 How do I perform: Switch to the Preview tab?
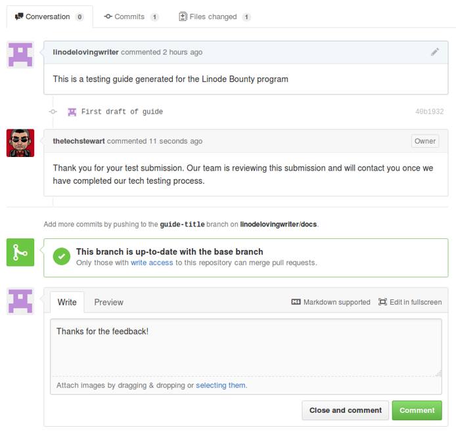coord(108,302)
